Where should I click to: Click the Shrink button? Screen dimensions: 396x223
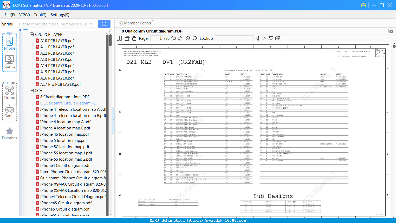(x=8, y=24)
